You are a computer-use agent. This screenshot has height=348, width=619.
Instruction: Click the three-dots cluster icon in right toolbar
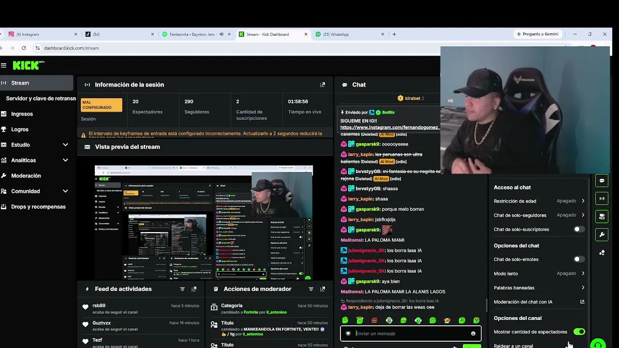(602, 252)
